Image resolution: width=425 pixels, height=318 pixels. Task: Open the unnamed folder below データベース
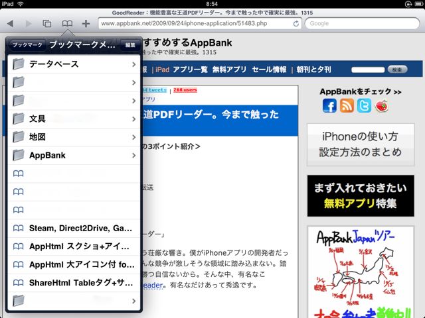point(74,82)
